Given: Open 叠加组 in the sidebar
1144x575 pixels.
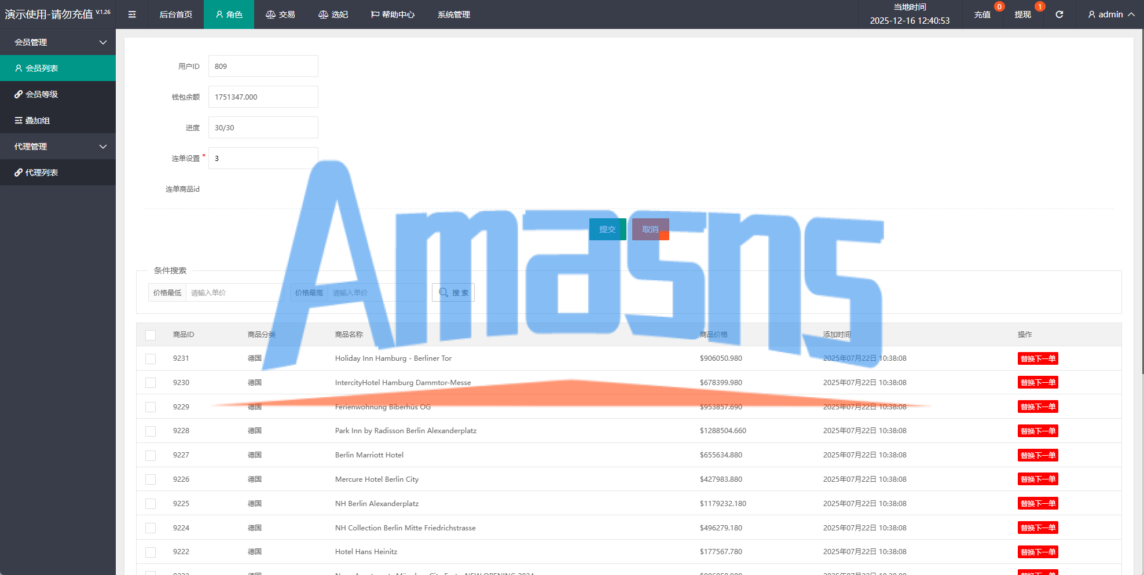Looking at the screenshot, I should 58,120.
